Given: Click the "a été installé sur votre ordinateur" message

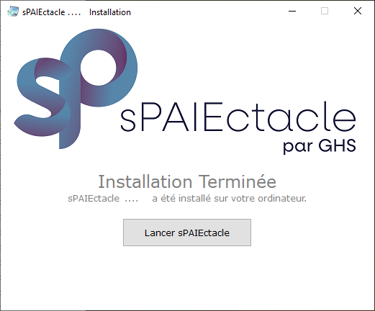Looking at the screenshot, I should (229, 199).
